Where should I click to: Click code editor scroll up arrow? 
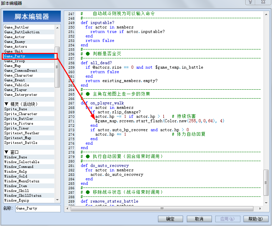tap(266, 14)
